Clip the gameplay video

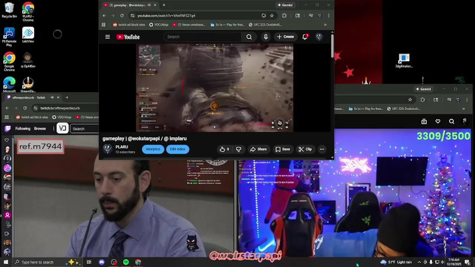point(305,149)
